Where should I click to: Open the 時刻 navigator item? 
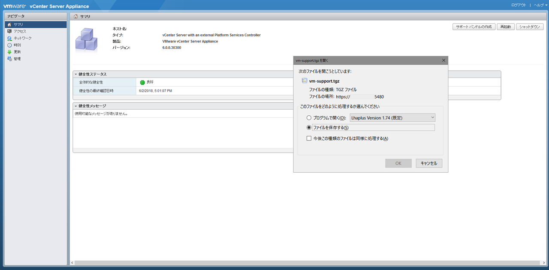(x=36, y=45)
